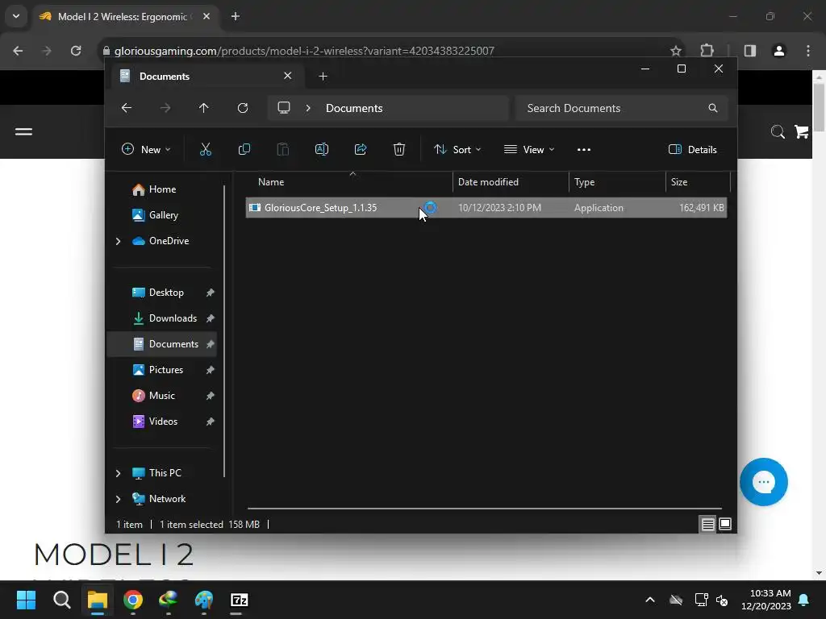The image size is (826, 619).
Task: Click the taskbar Search icon
Action: [61, 600]
